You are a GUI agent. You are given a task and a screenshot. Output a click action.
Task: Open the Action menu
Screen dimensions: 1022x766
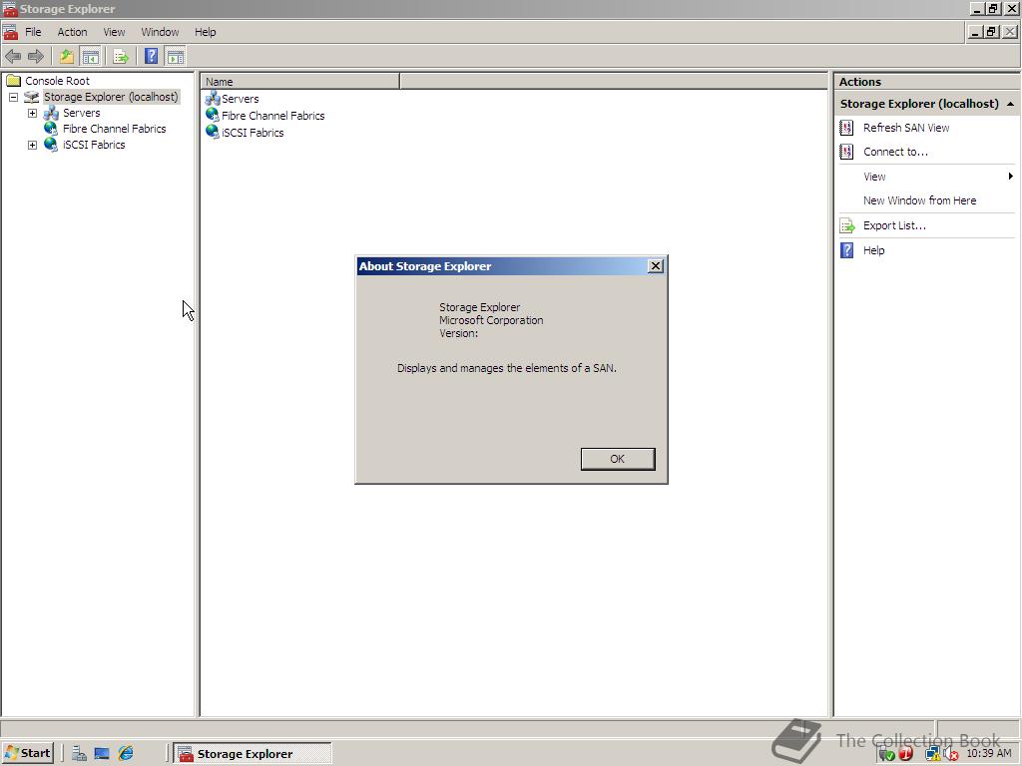(x=72, y=32)
